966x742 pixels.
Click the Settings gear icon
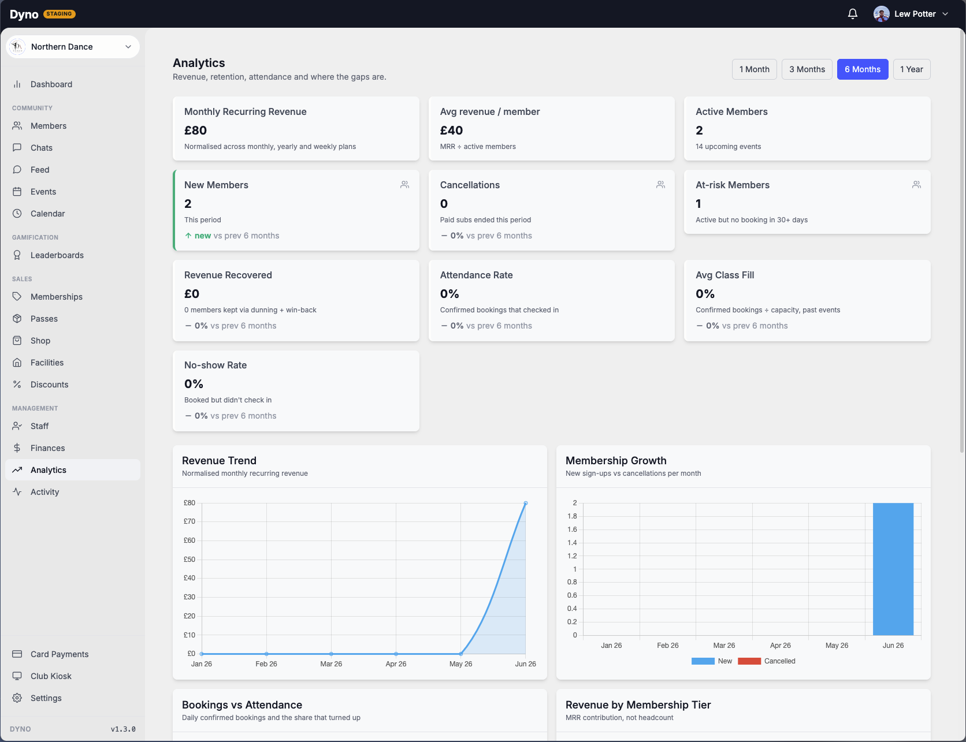17,698
